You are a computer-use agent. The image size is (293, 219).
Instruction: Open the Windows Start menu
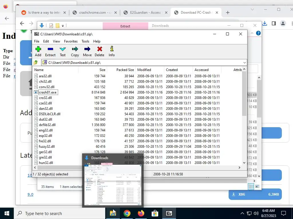click(7, 213)
